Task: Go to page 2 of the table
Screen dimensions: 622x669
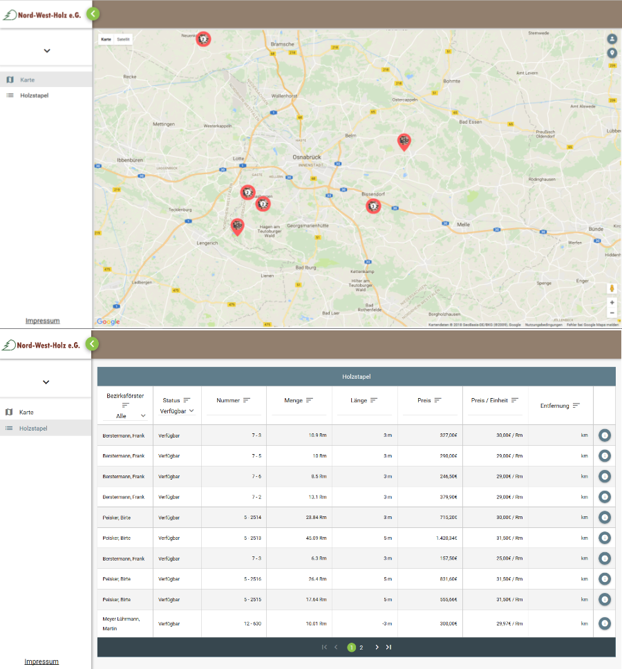Action: [x=361, y=648]
